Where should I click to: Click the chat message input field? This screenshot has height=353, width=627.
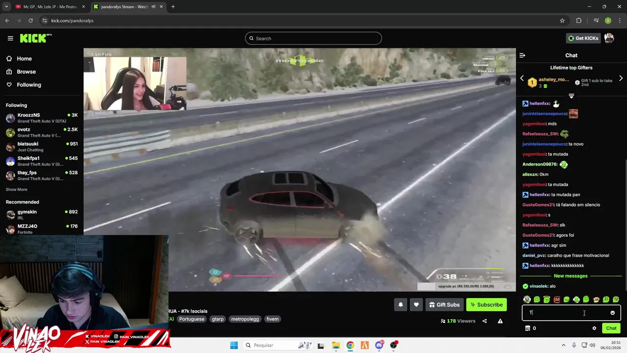[571, 313]
